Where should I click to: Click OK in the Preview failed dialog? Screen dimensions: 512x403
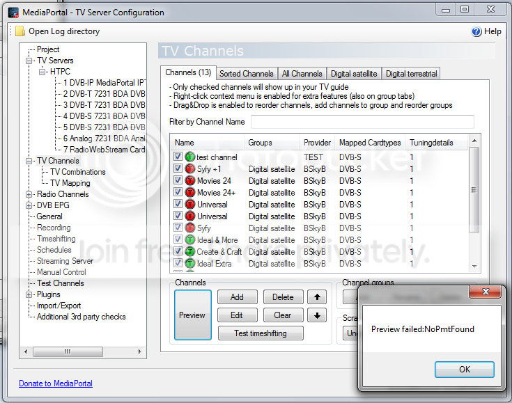click(x=465, y=370)
